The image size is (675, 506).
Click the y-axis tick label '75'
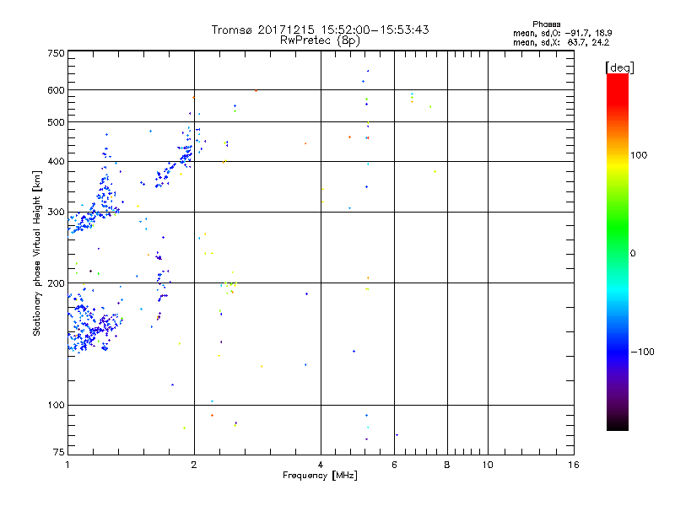click(59, 452)
